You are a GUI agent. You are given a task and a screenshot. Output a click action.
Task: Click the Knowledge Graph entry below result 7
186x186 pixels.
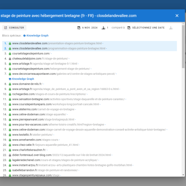click(23, 79)
